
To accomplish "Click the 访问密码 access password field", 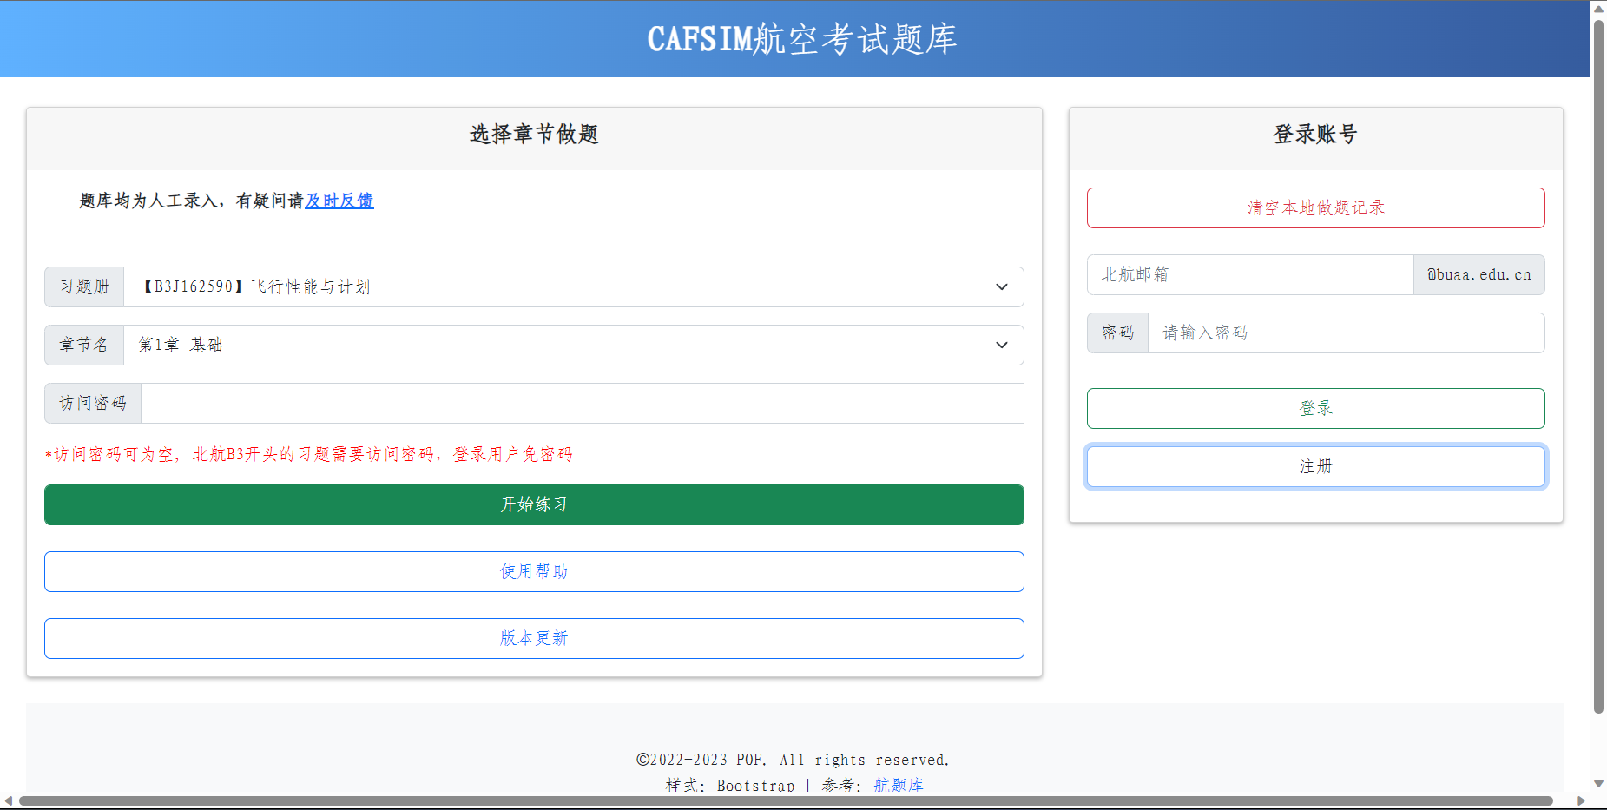I will pos(582,403).
